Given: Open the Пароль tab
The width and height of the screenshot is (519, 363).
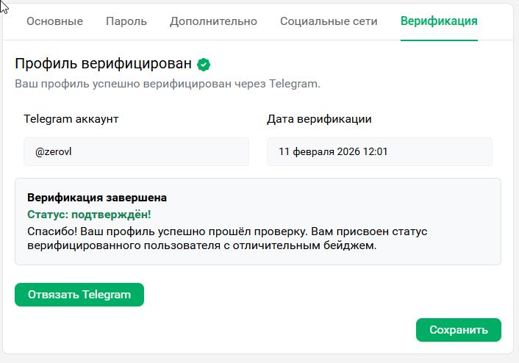Looking at the screenshot, I should pos(126,21).
